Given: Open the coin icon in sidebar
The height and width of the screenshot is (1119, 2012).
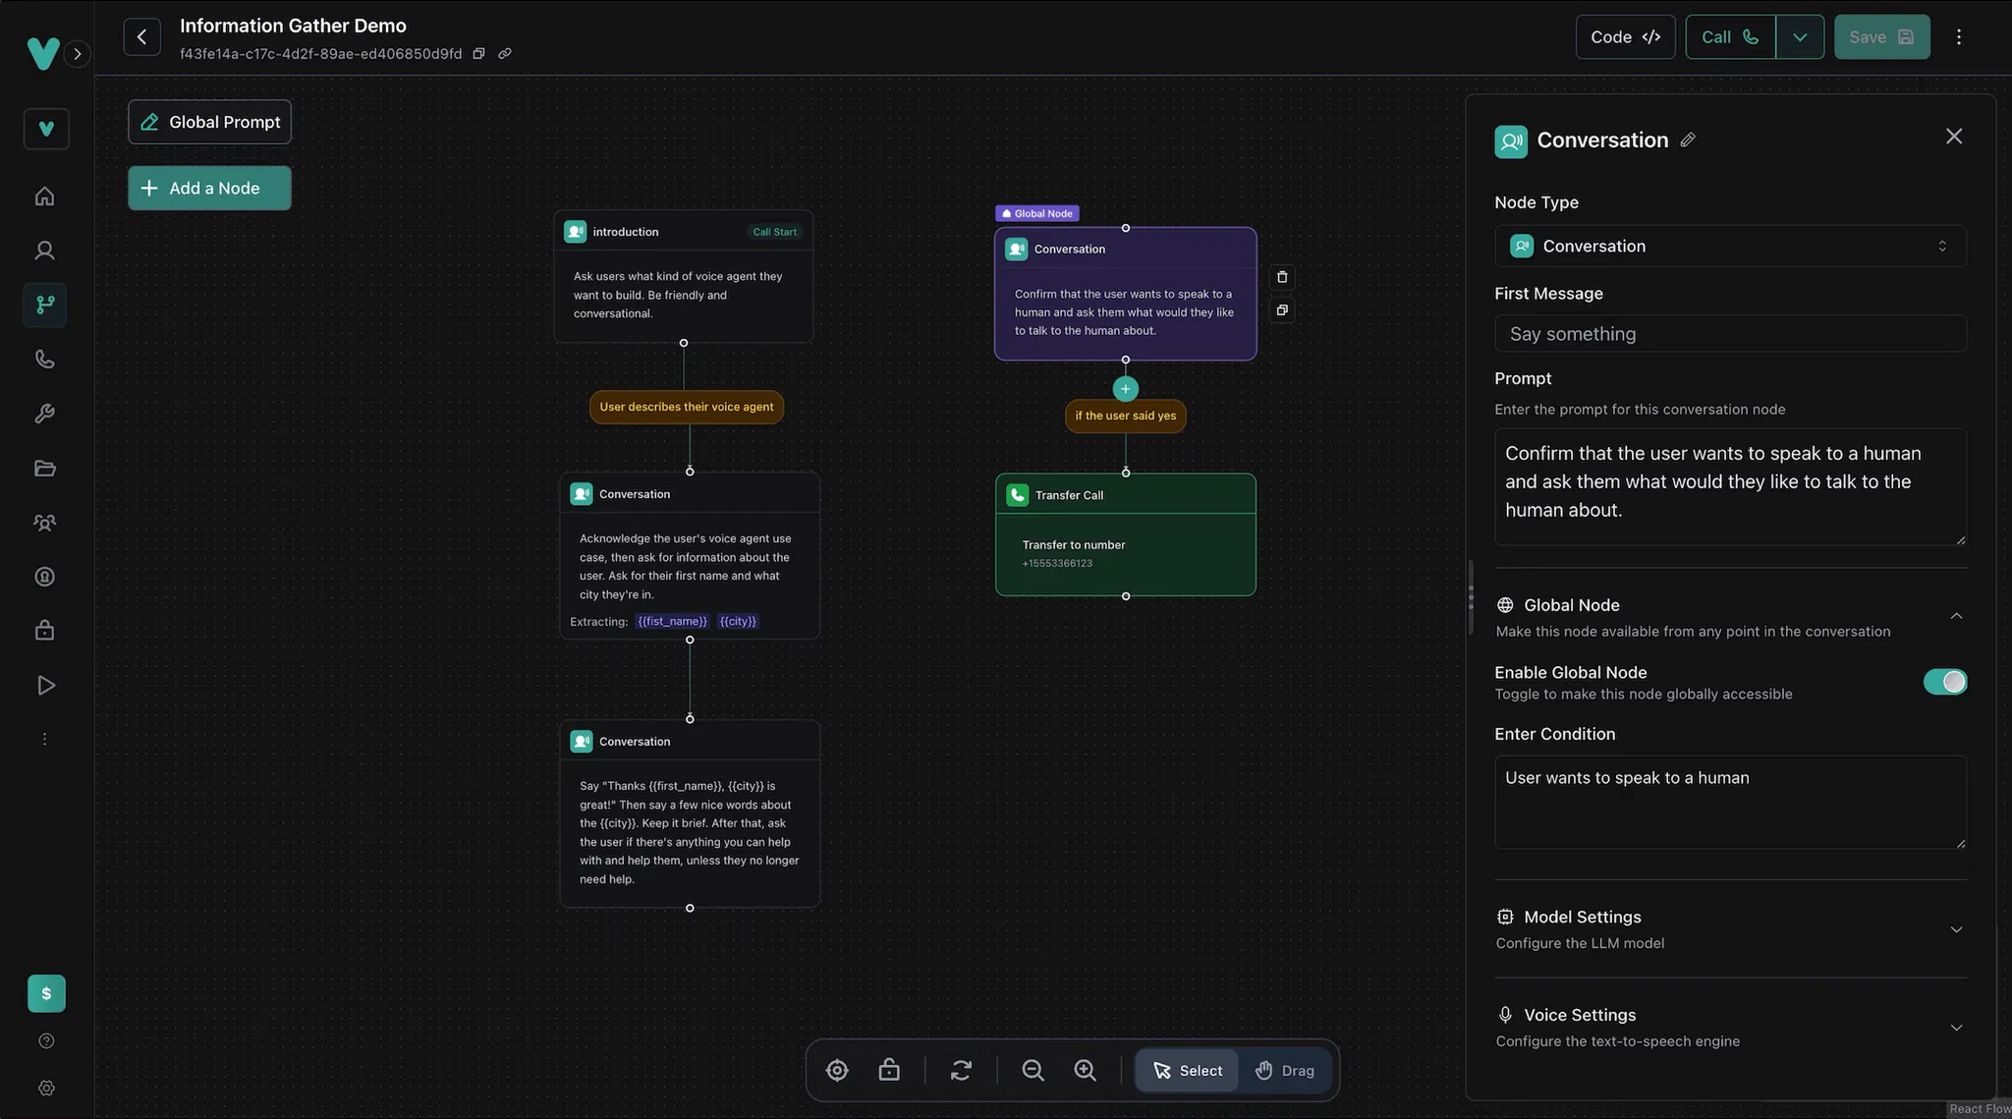Looking at the screenshot, I should pyautogui.click(x=45, y=577).
